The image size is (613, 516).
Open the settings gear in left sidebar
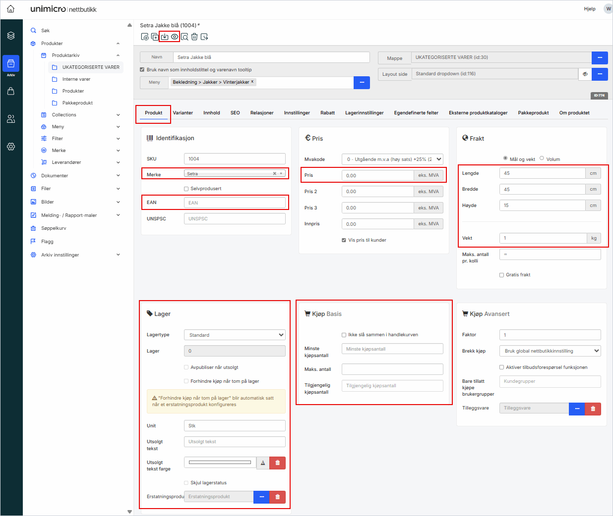point(11,147)
